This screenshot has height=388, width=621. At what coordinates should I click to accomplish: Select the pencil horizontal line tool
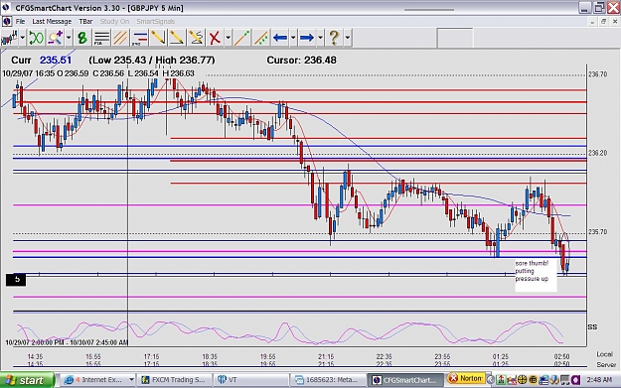(177, 38)
